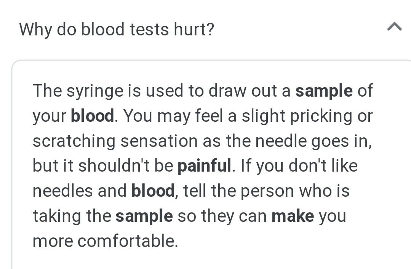Click the words 'You may feel'
This screenshot has height=269, width=411.
[174, 116]
